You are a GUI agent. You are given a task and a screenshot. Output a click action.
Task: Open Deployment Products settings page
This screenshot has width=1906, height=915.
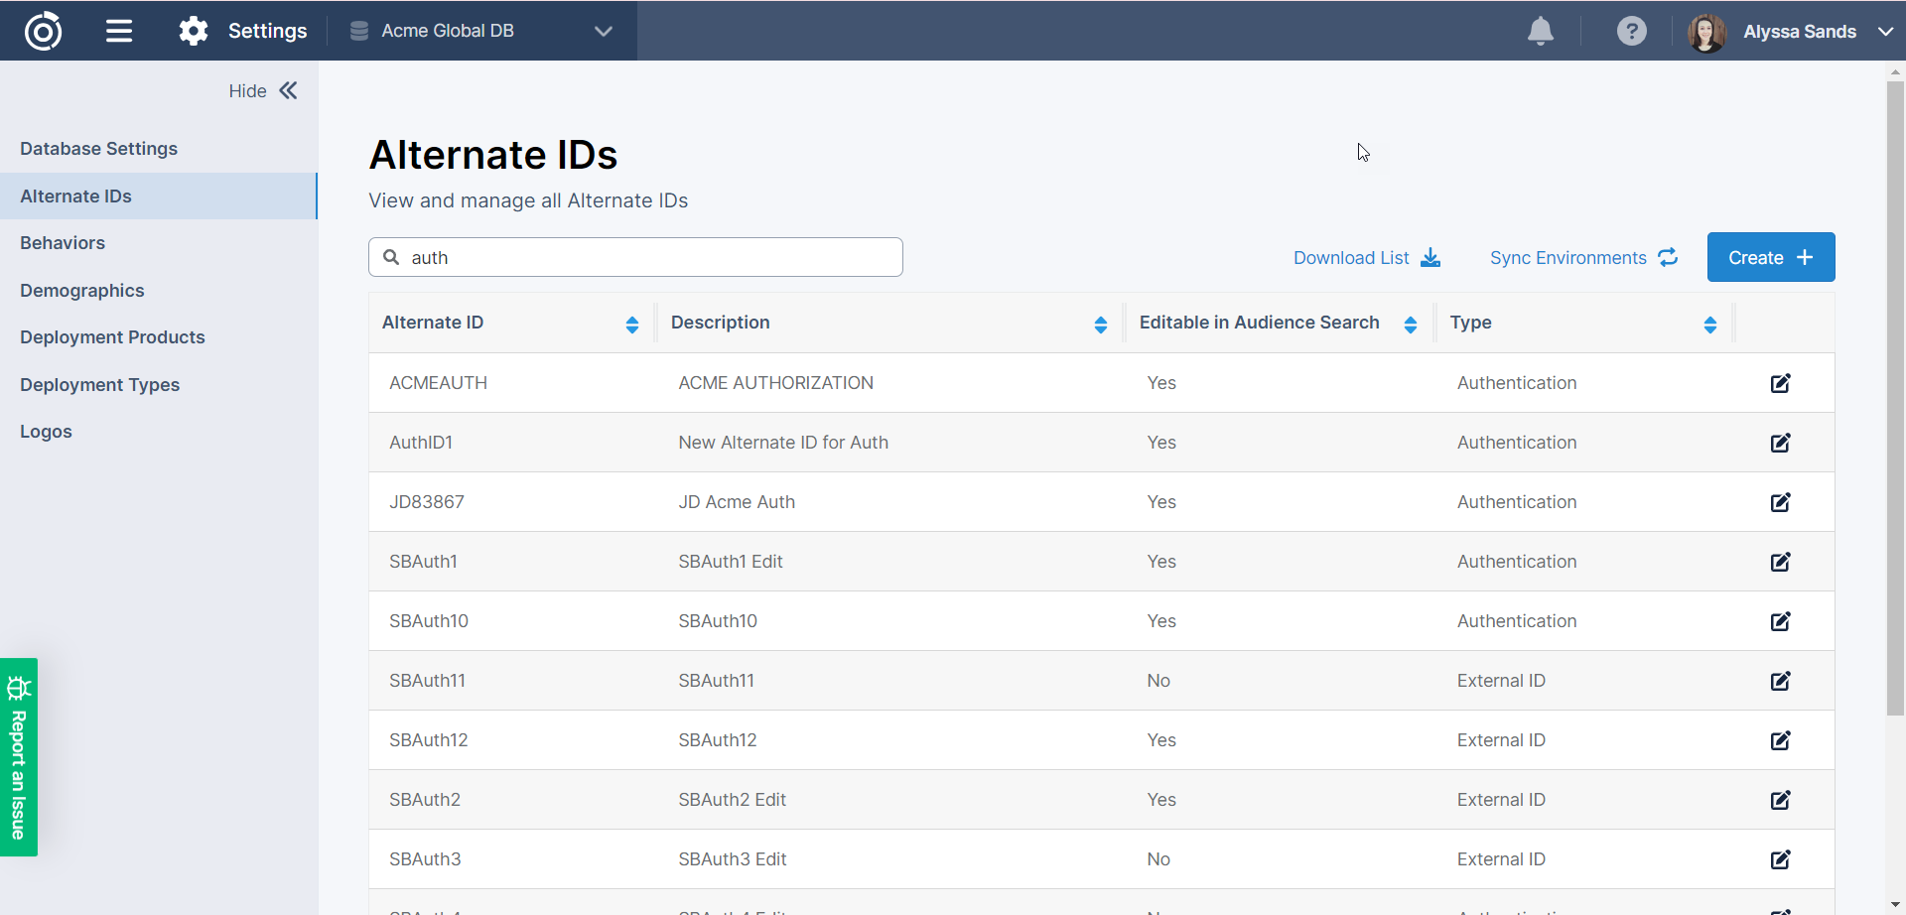[x=112, y=337]
